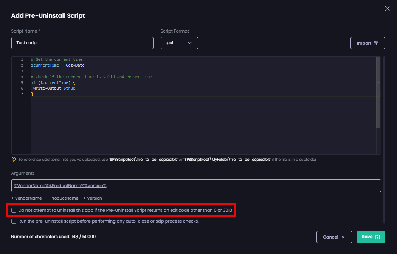Add the VendorName argument chip

(26, 198)
